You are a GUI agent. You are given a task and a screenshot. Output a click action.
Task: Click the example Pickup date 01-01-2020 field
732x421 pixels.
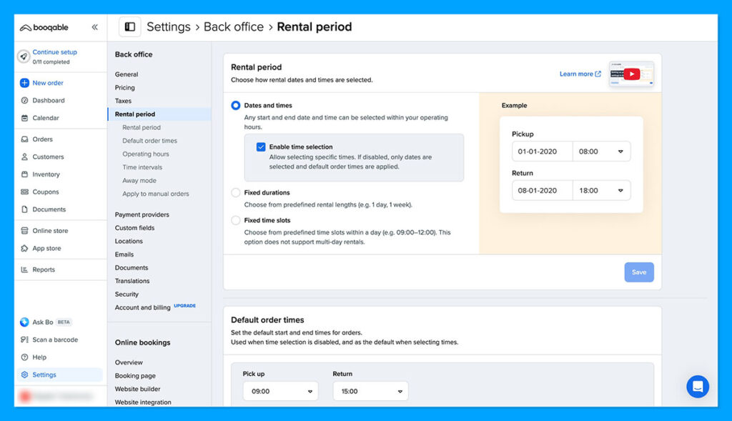pos(542,152)
